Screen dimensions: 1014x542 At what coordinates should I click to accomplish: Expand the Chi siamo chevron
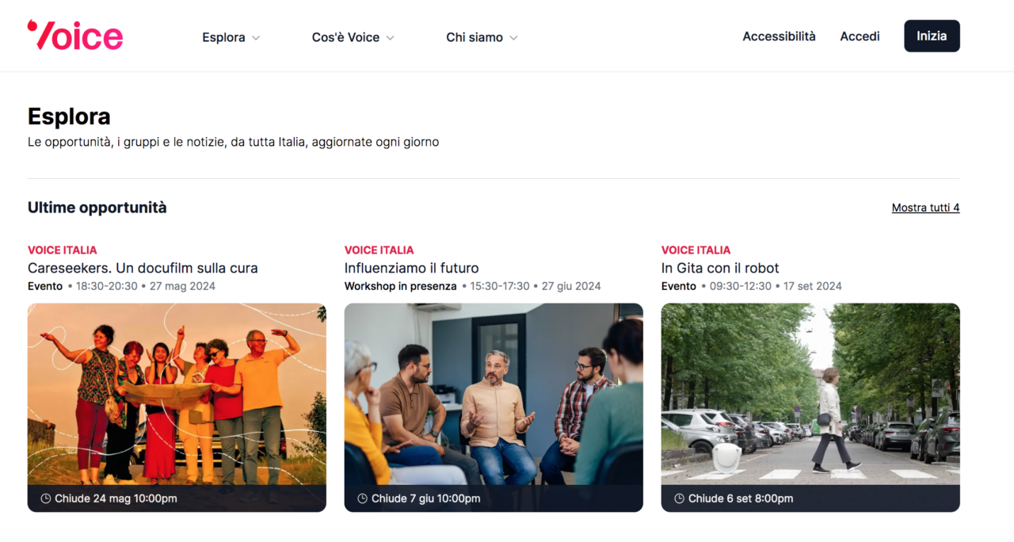click(513, 38)
